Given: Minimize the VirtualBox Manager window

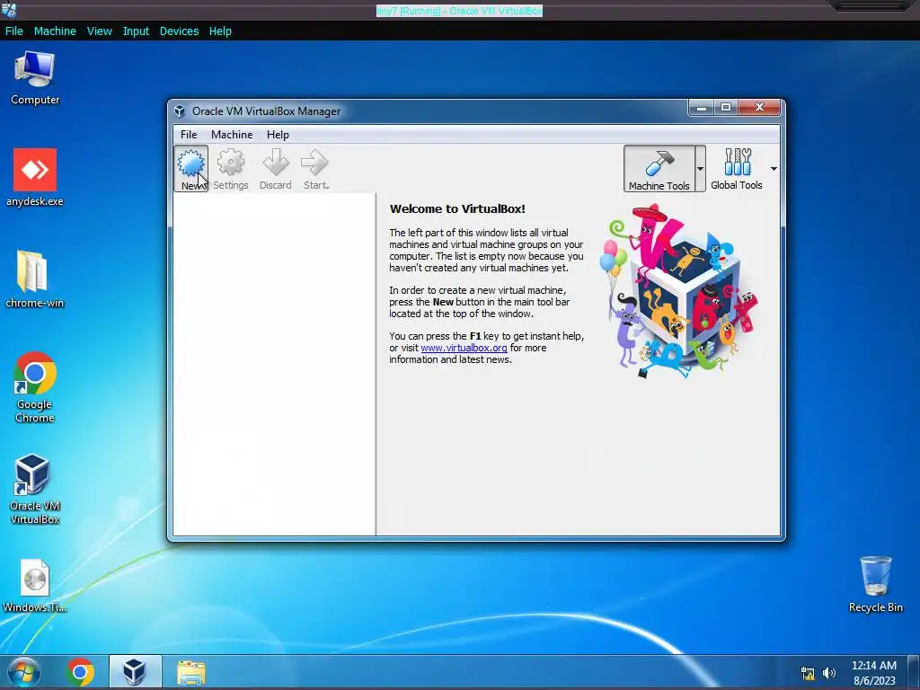Looking at the screenshot, I should tap(701, 108).
